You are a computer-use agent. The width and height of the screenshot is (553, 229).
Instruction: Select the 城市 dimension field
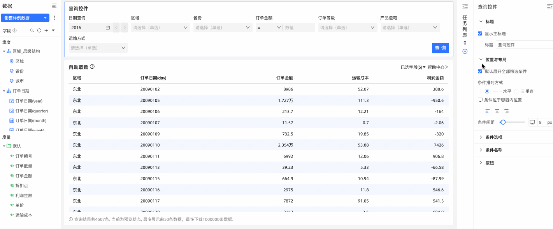pos(19,81)
